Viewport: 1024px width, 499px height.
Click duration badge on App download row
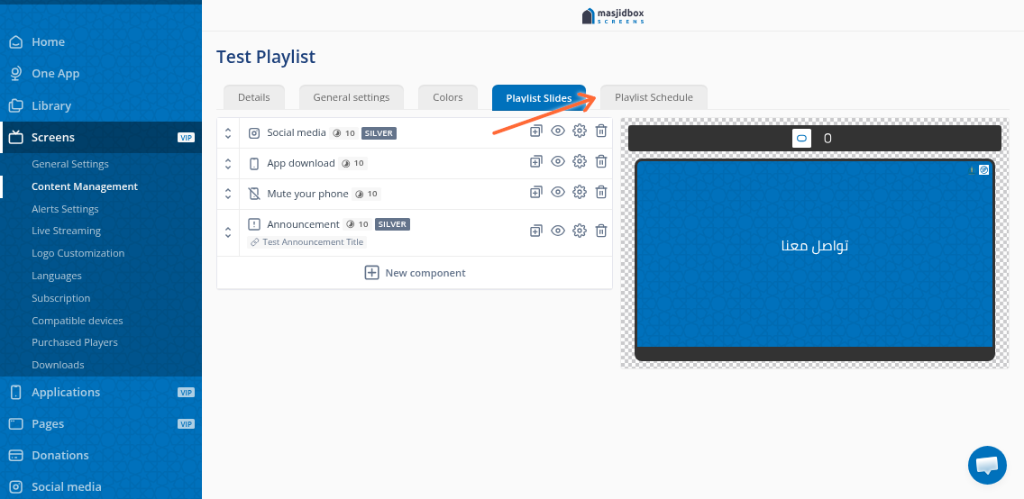tap(353, 163)
